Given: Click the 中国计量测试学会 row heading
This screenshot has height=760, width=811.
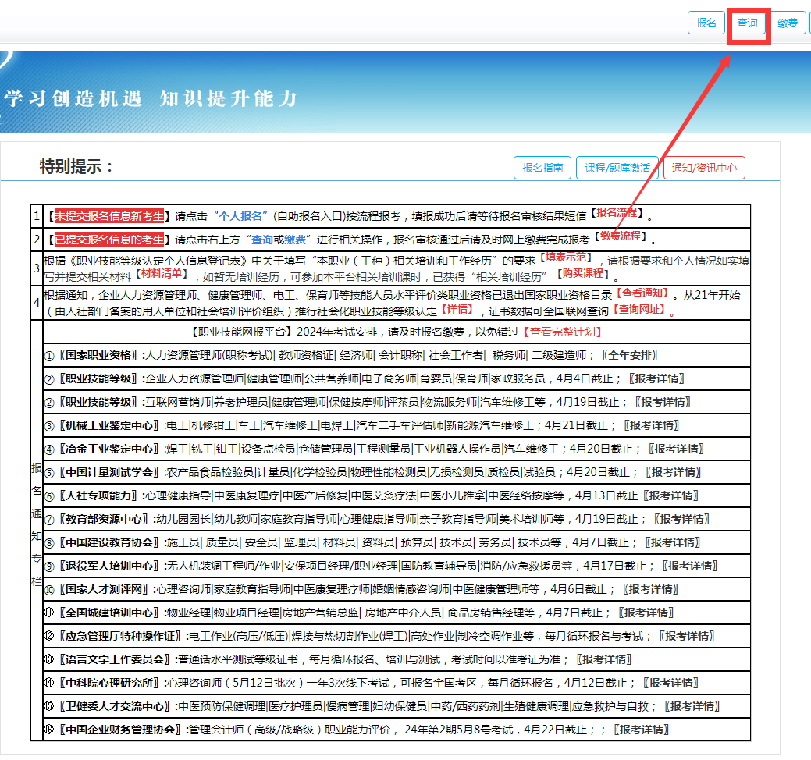Looking at the screenshot, I should (x=109, y=472).
